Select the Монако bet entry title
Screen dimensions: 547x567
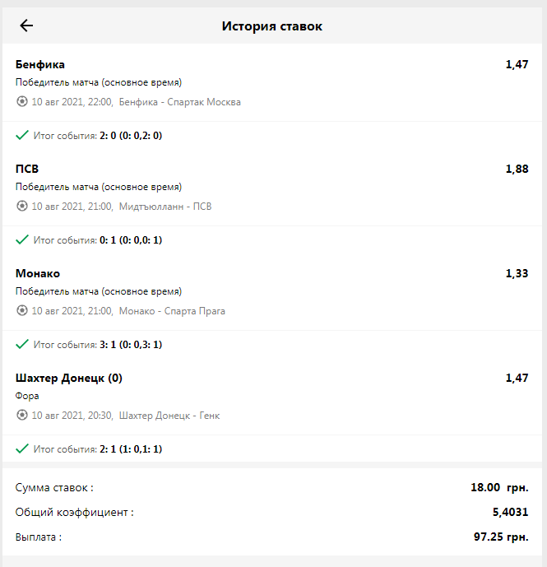pyautogui.click(x=38, y=273)
